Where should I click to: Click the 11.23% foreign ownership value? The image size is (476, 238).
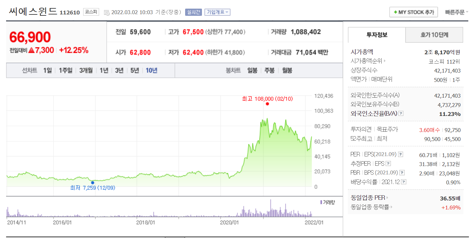coord(450,114)
